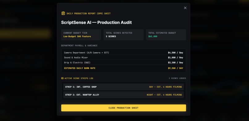Click the $1,800 / Day amount

175,57
